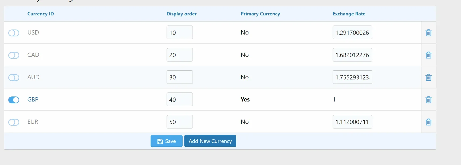Select GBP display order input
461x165 pixels.
(x=180, y=99)
